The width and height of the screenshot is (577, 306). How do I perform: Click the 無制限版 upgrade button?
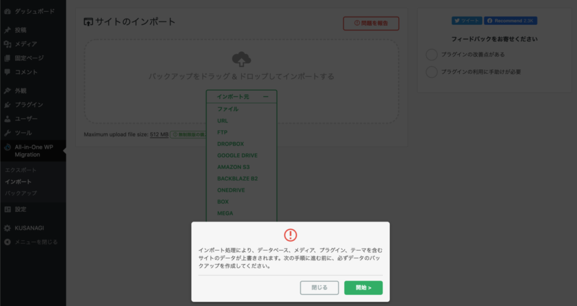188,135
